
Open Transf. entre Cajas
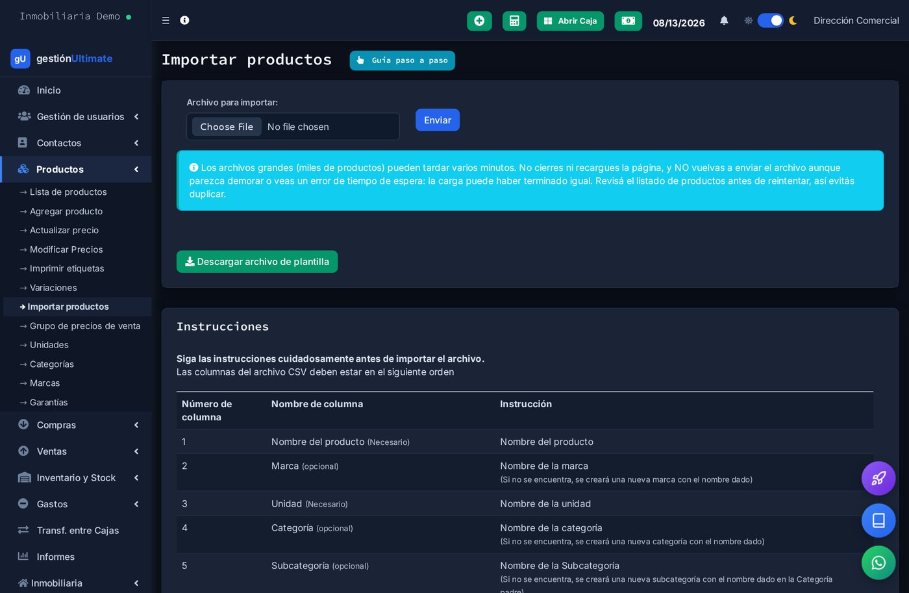(x=76, y=531)
